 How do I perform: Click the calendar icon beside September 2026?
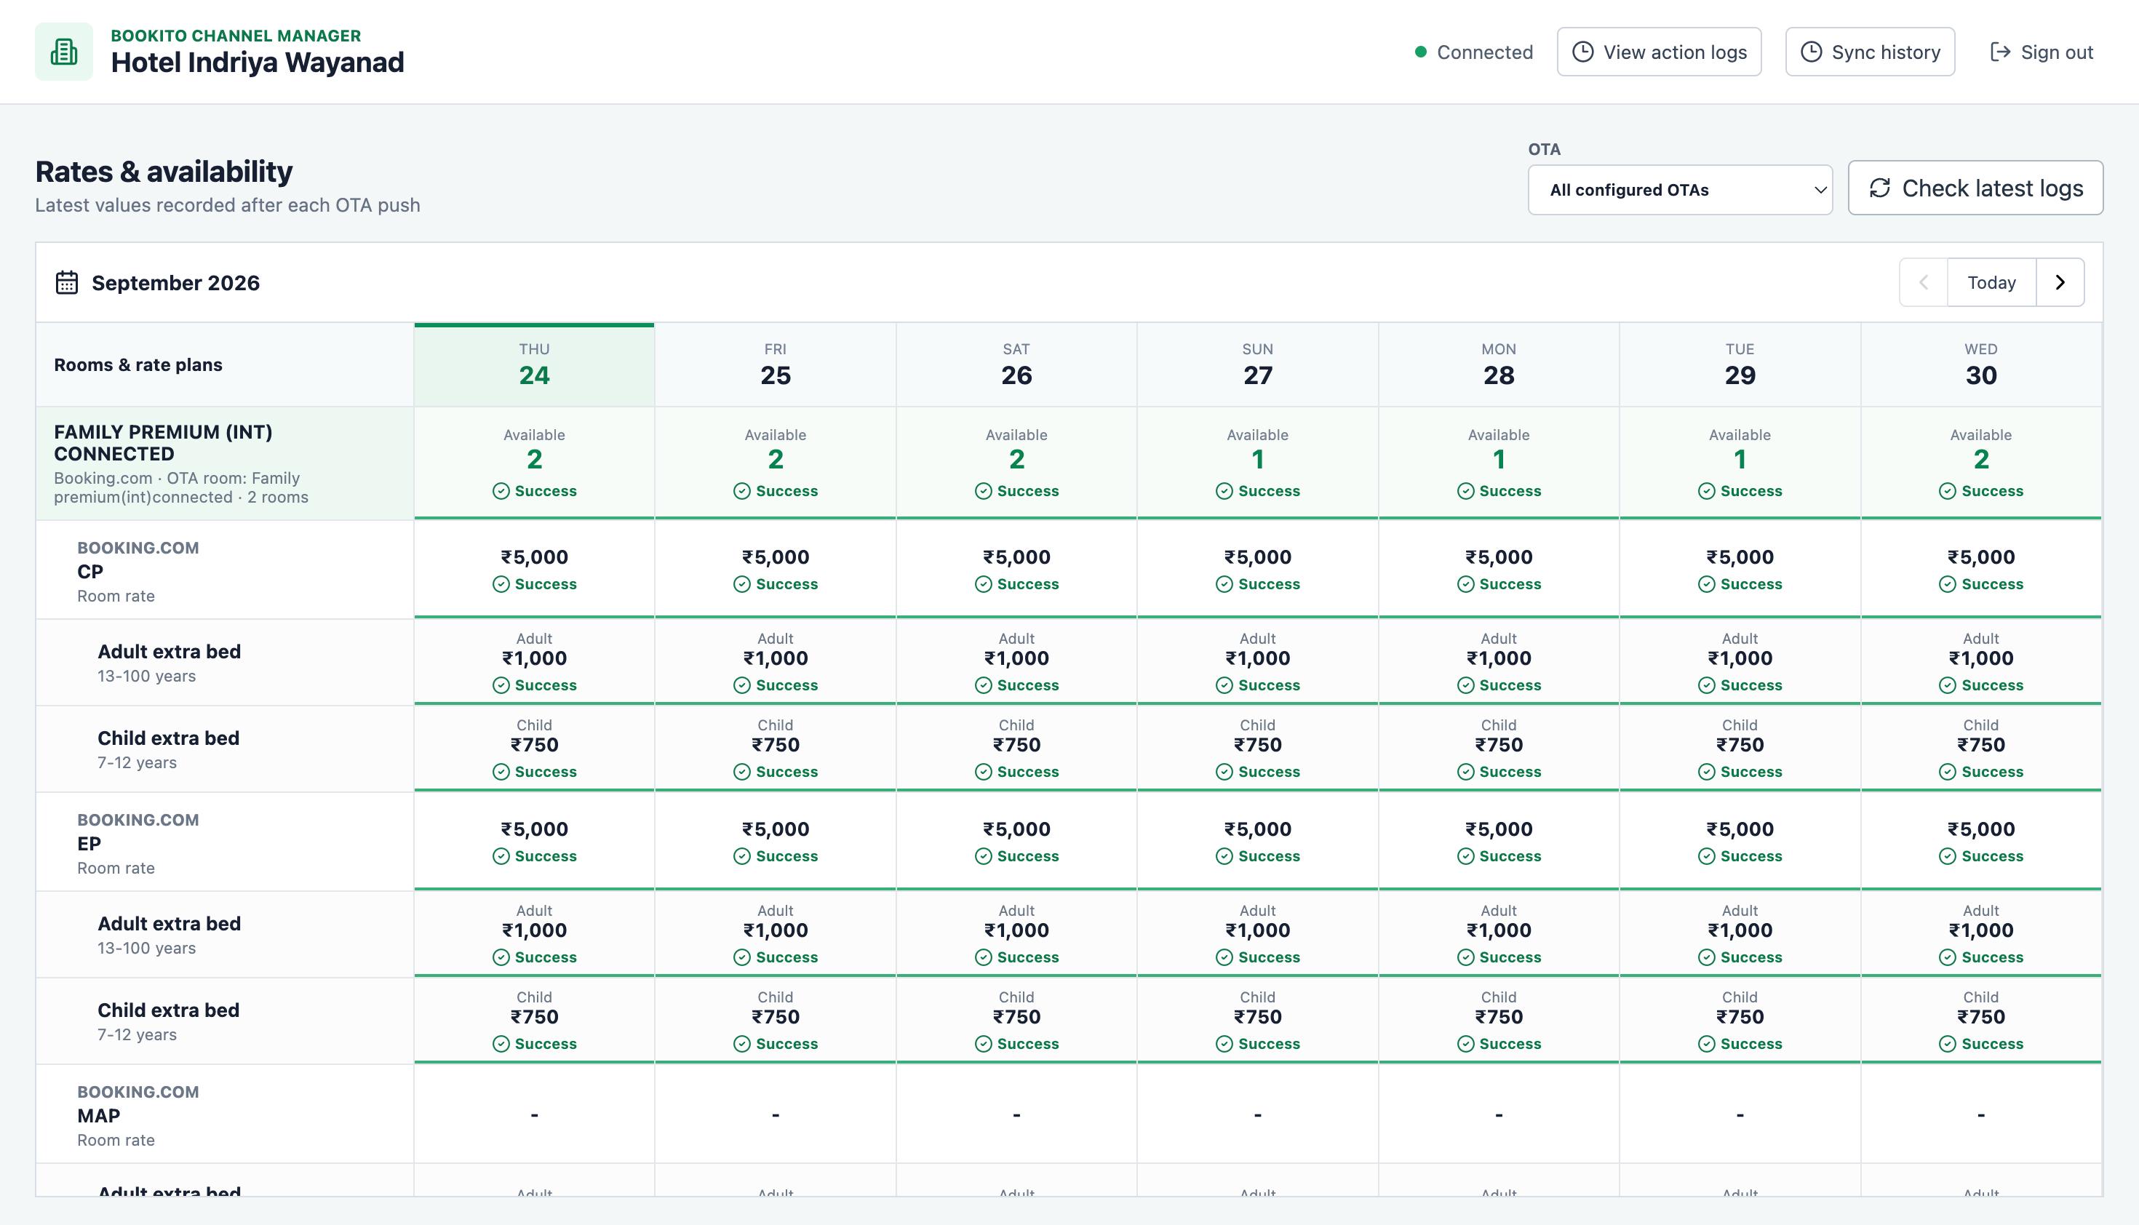click(66, 283)
